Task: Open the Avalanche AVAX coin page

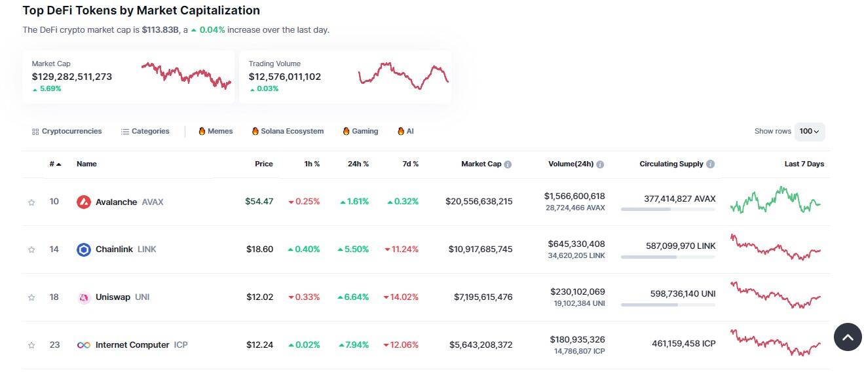Action: pos(120,202)
